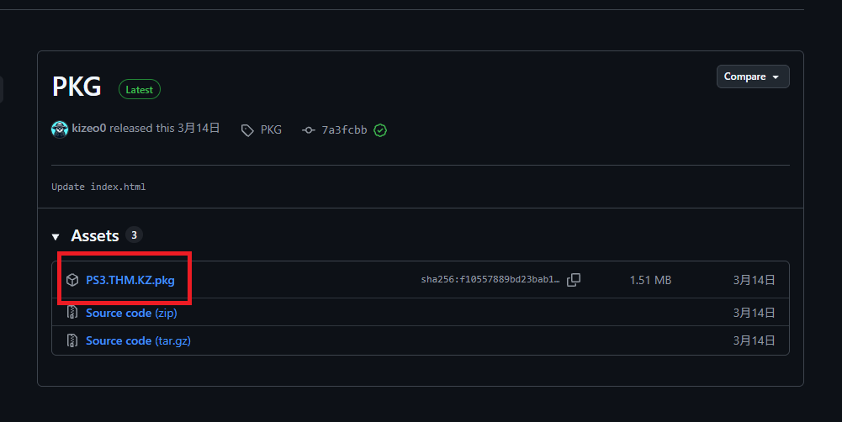The width and height of the screenshot is (842, 422).
Task: Click the archive icon for Source code (tar.gz)
Action: tap(72, 340)
